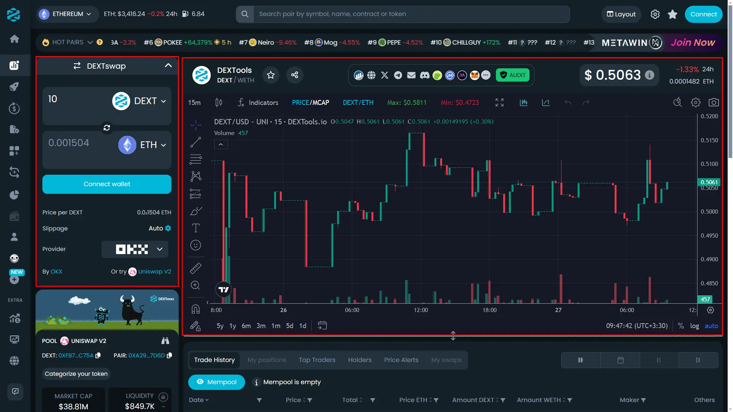Image resolution: width=733 pixels, height=412 pixels.
Task: Select the chart zoom-in tool
Action: click(195, 285)
